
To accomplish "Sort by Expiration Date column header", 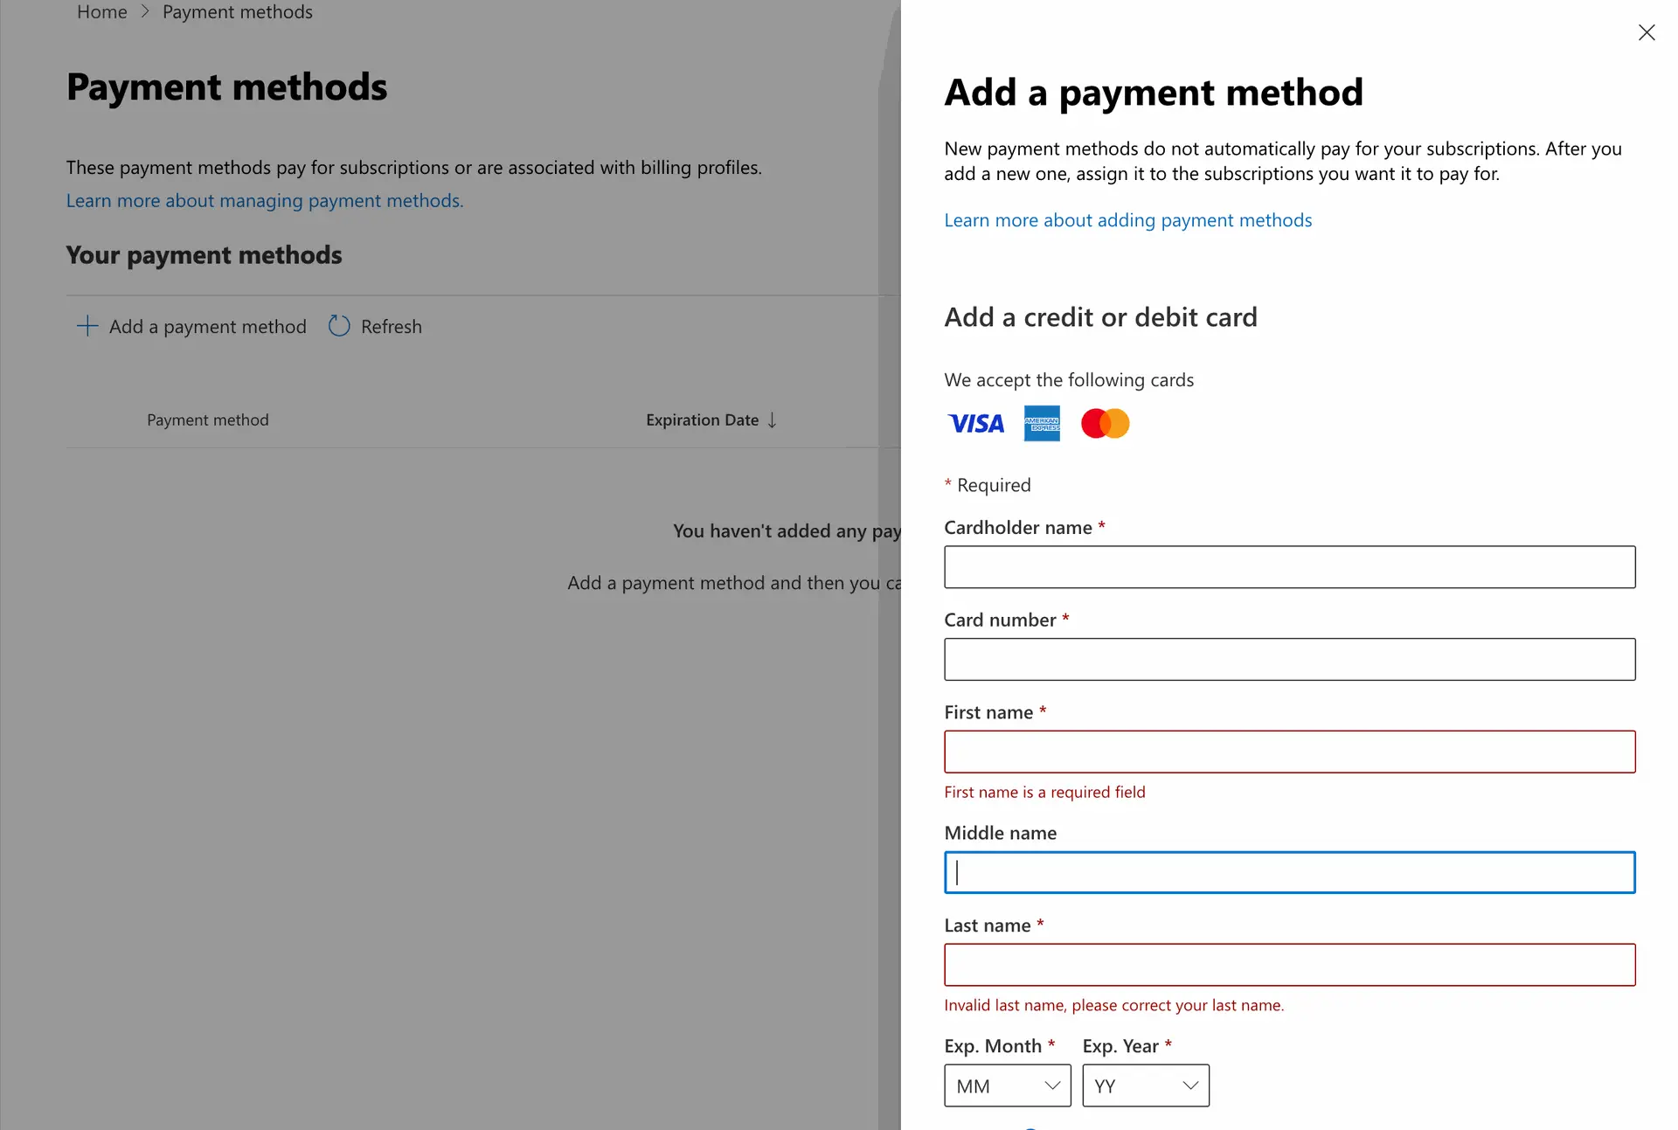I will click(702, 420).
